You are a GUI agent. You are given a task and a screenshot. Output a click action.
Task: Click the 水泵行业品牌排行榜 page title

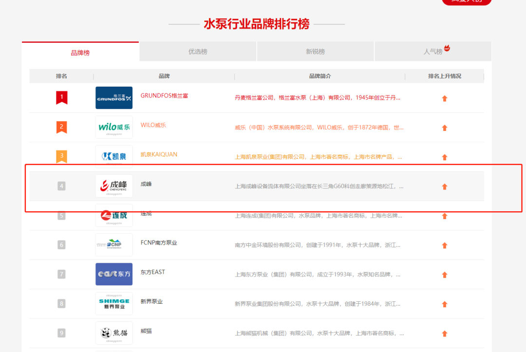257,24
